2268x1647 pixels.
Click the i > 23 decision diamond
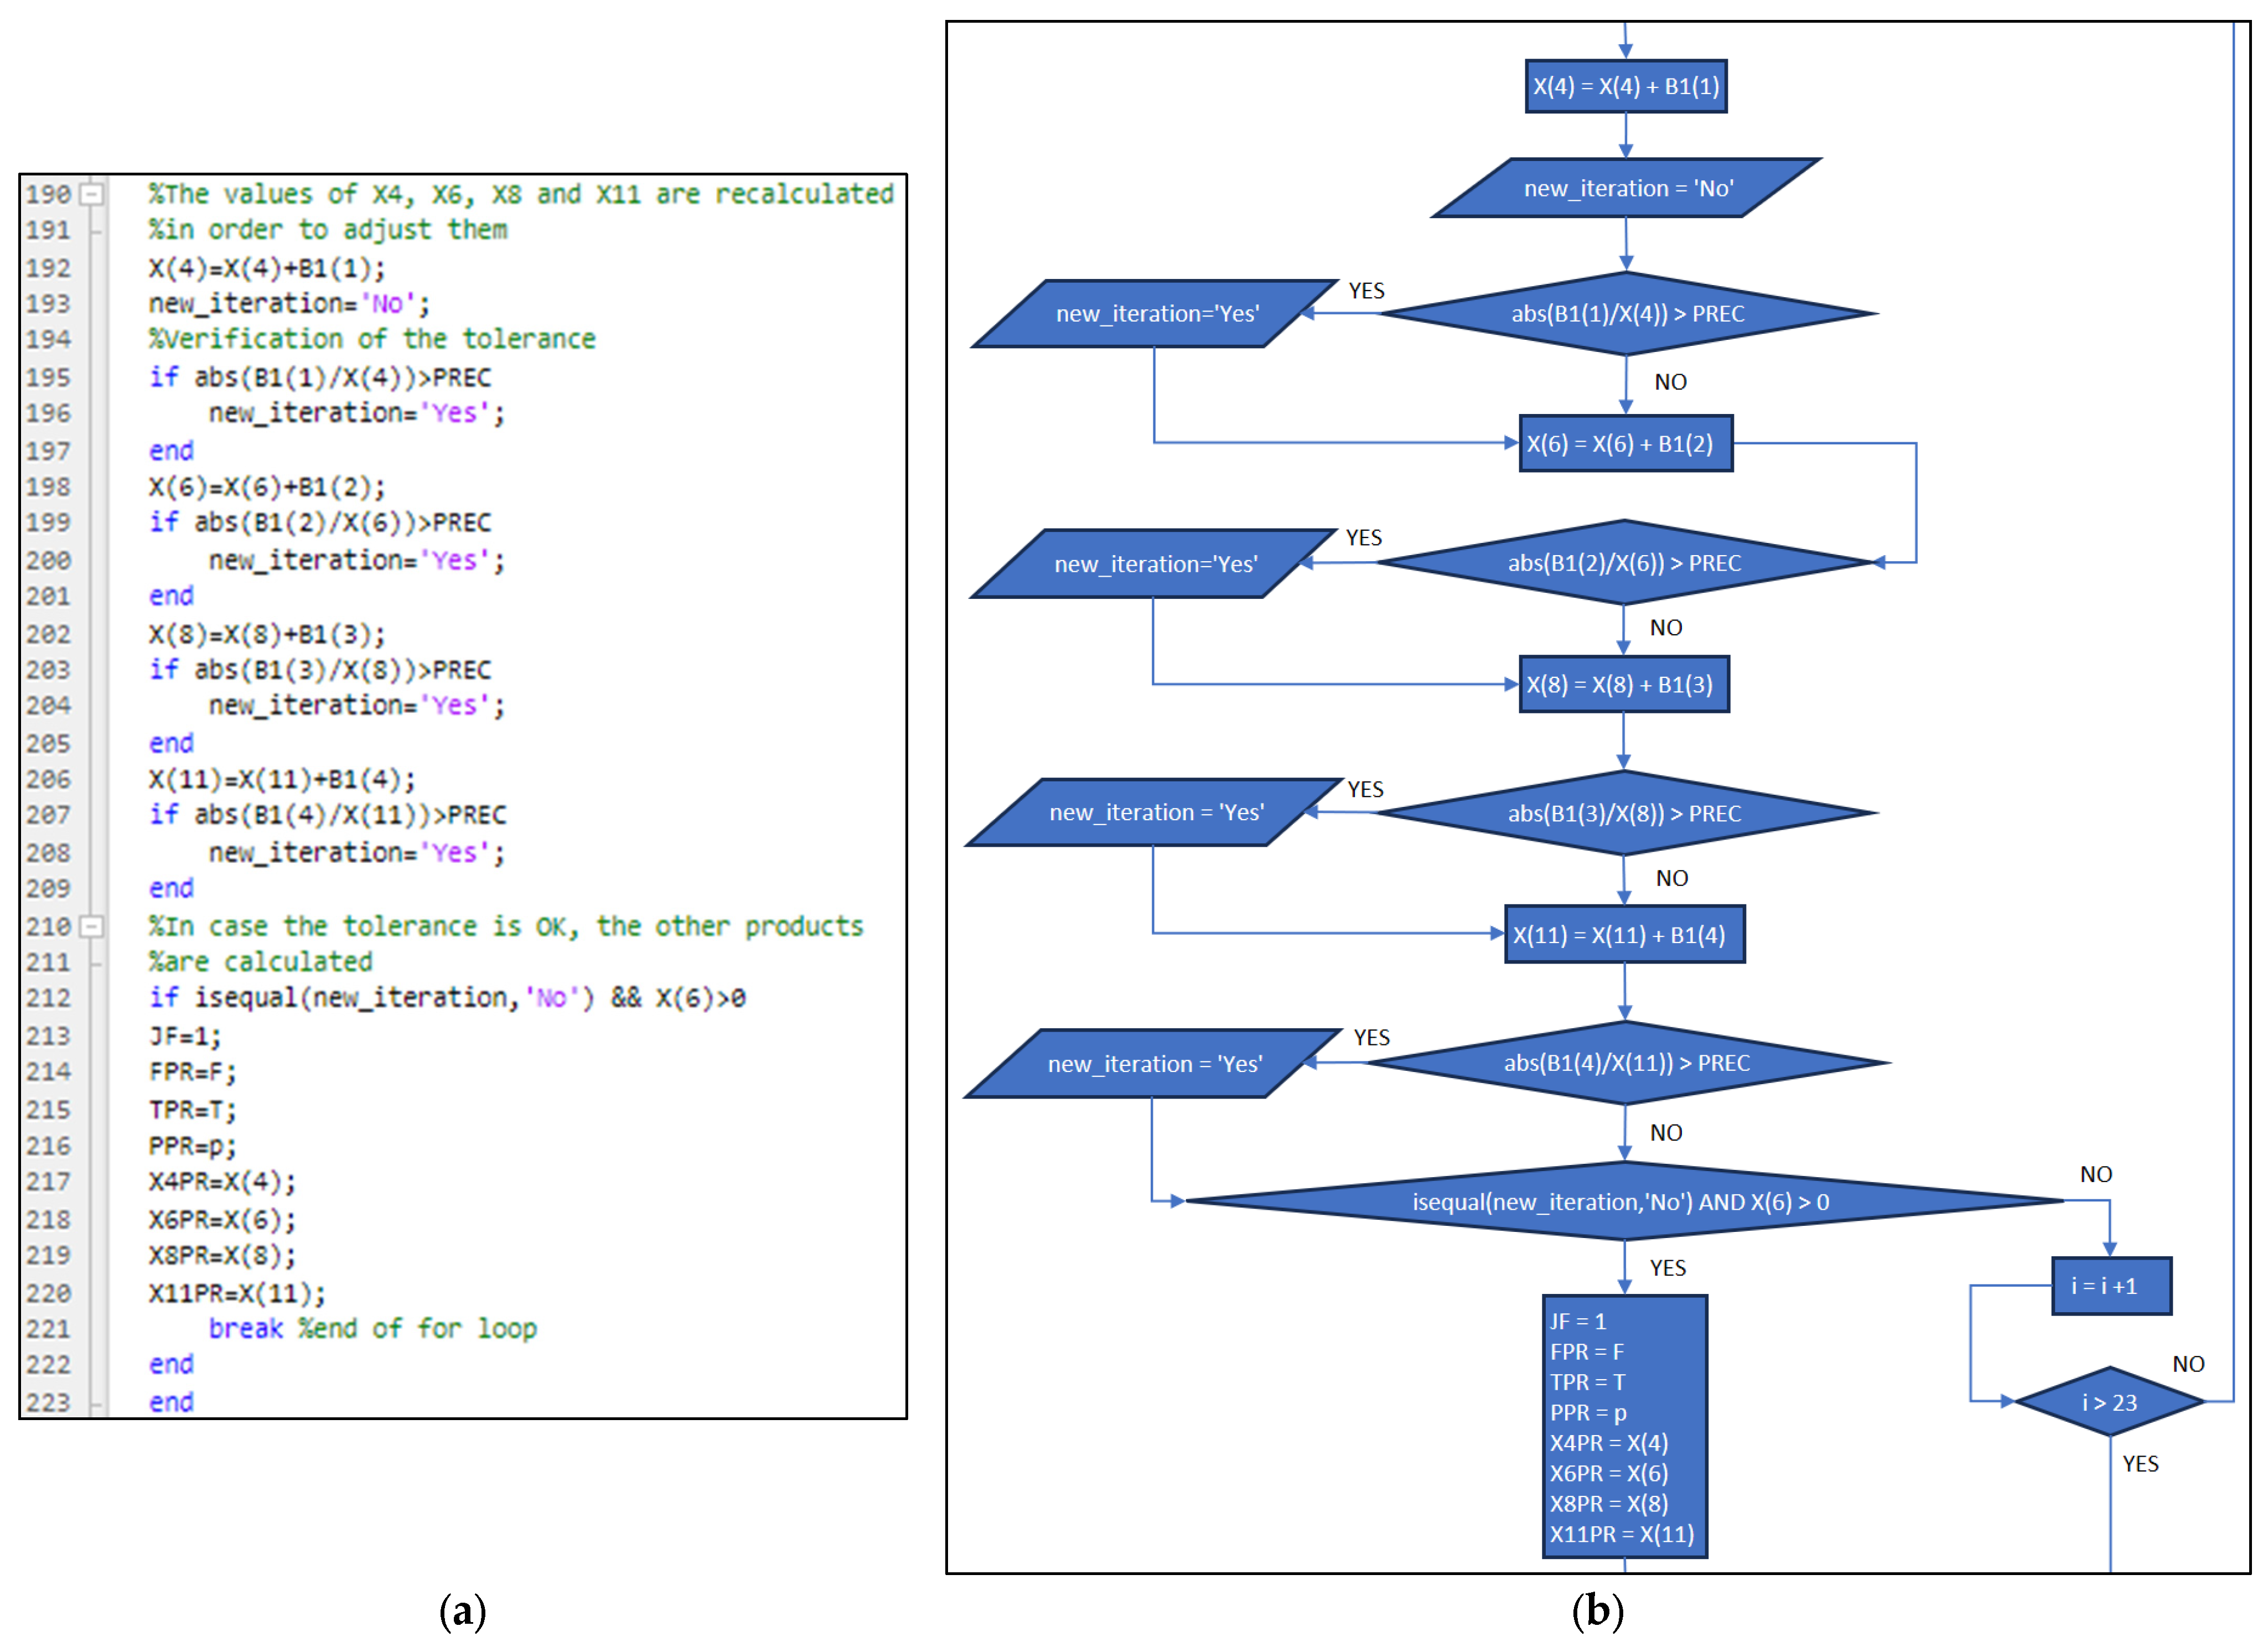point(2109,1402)
